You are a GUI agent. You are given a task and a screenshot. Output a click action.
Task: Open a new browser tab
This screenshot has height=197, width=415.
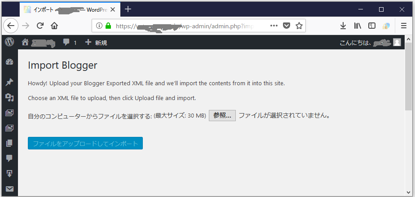coord(128,9)
